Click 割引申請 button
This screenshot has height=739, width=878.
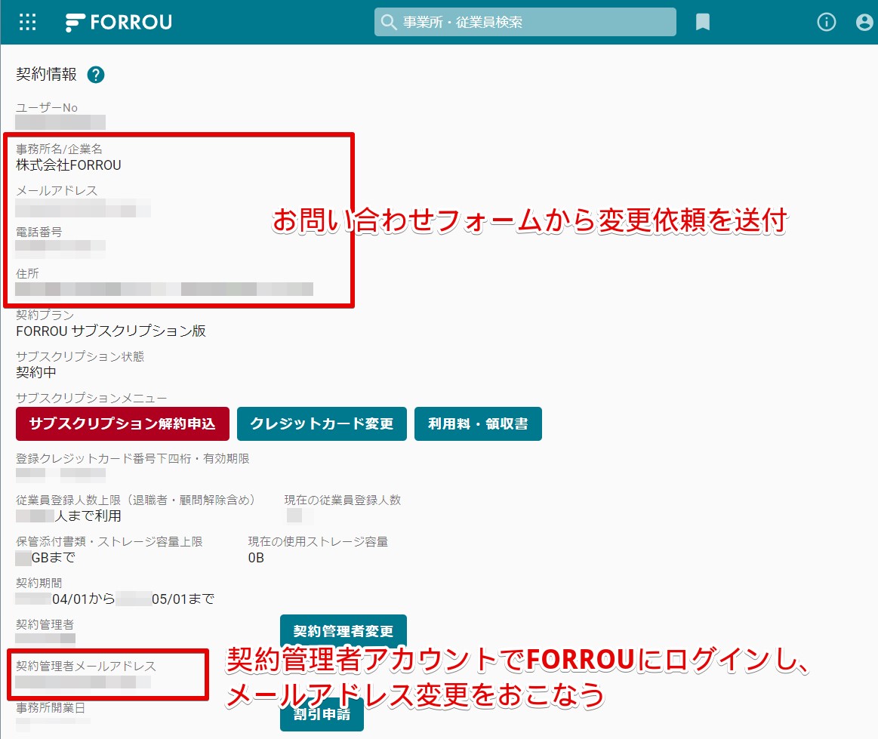[322, 714]
